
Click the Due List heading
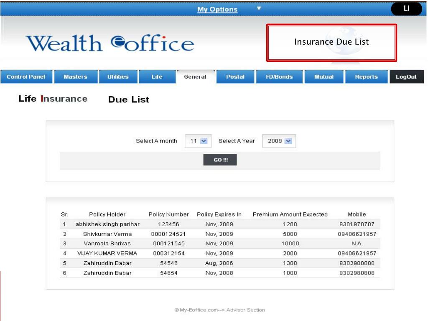[129, 99]
